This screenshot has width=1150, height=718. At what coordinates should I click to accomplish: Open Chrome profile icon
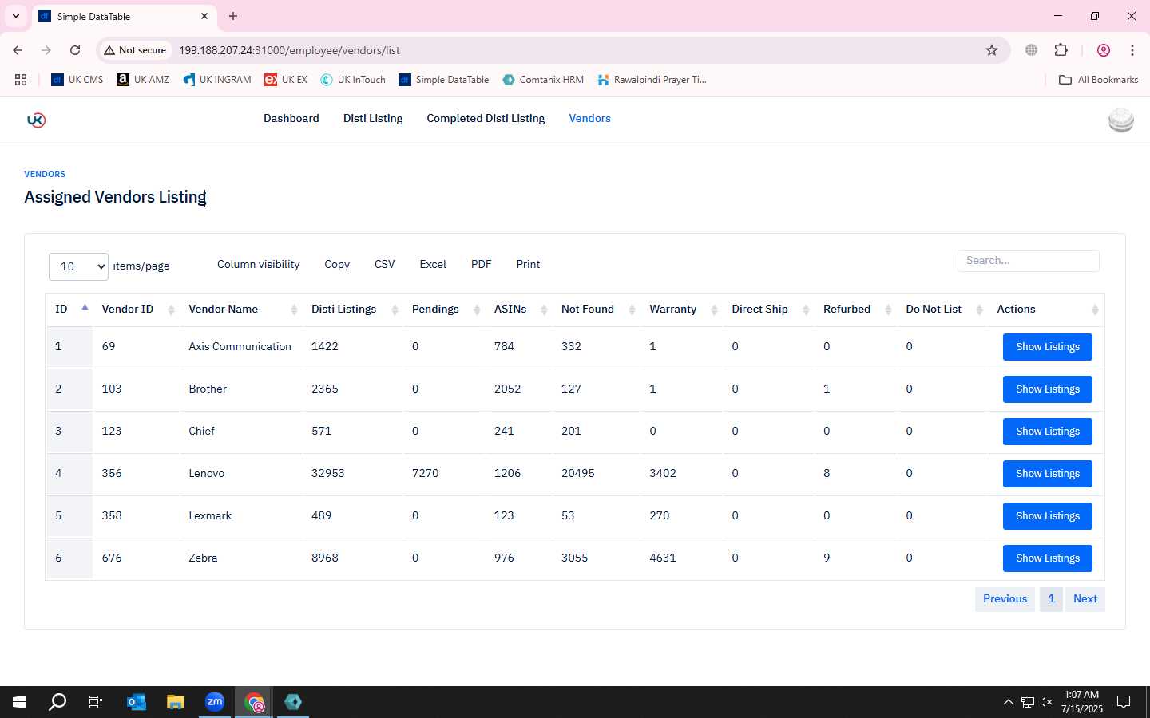click(1104, 50)
